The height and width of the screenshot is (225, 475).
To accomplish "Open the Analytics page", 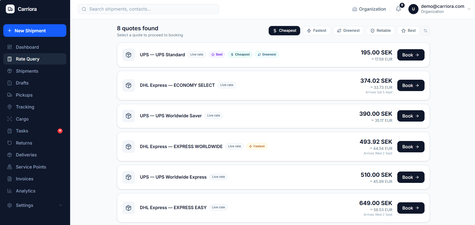I will pos(35,191).
